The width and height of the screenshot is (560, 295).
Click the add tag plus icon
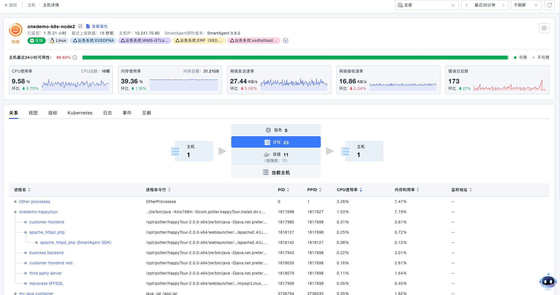pos(286,41)
